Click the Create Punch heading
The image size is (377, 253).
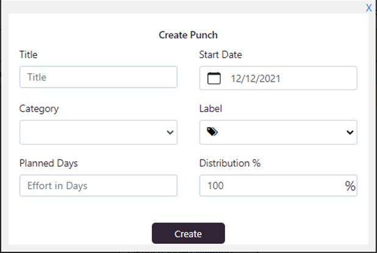[188, 35]
